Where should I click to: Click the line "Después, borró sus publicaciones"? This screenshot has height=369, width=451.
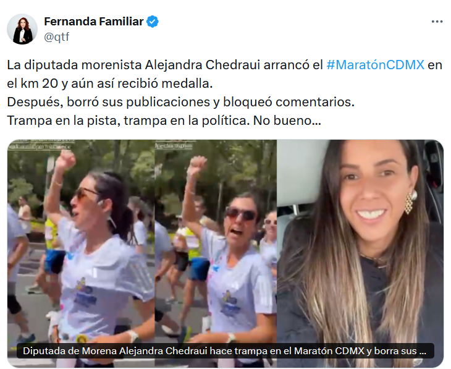(x=180, y=102)
